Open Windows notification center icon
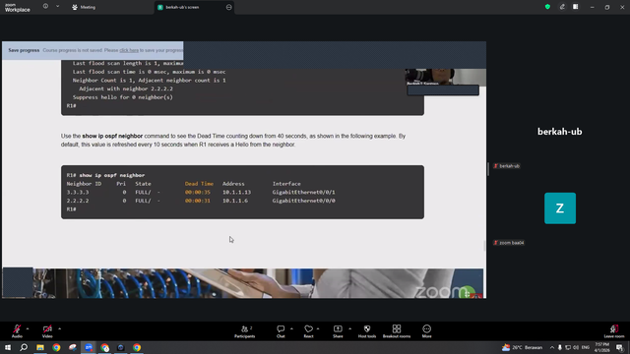 [x=619, y=347]
